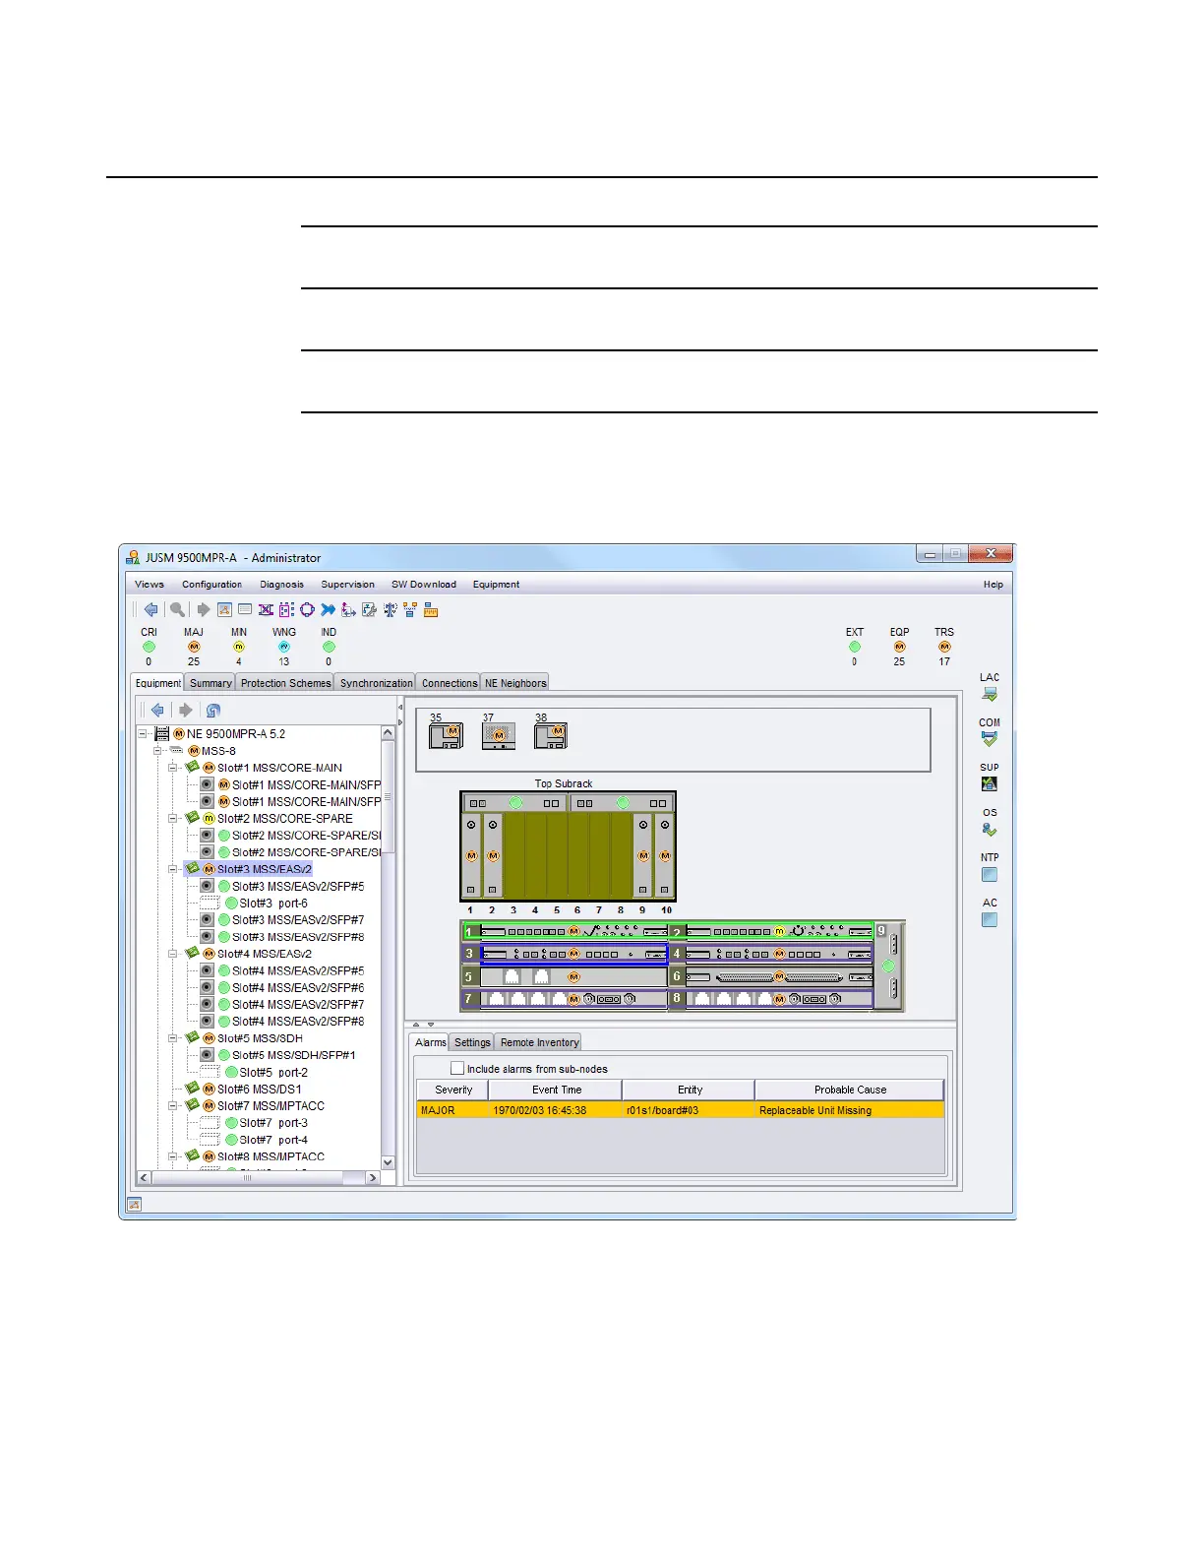Viewport: 1204px width, 1559px height.
Task: Click the COM status icon
Action: coord(990,738)
